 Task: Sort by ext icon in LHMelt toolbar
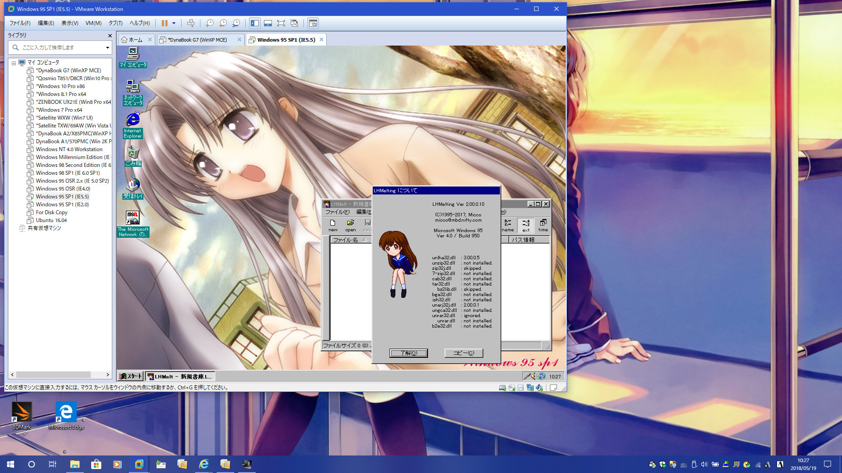tap(526, 226)
